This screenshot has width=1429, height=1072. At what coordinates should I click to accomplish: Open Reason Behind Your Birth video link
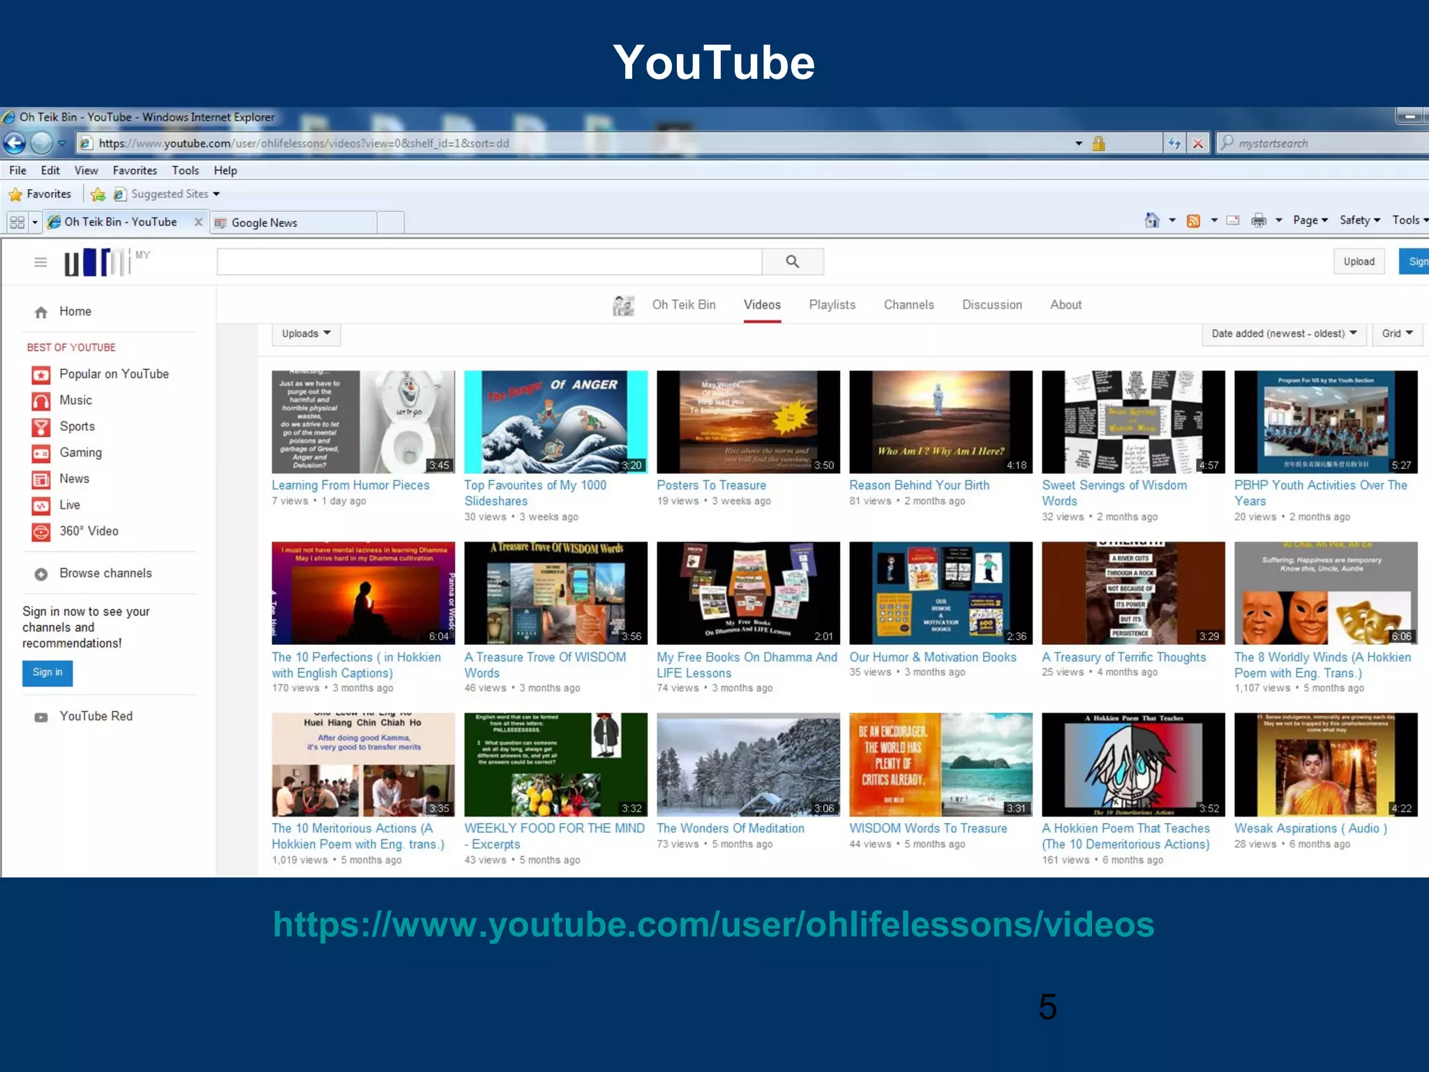pos(919,486)
